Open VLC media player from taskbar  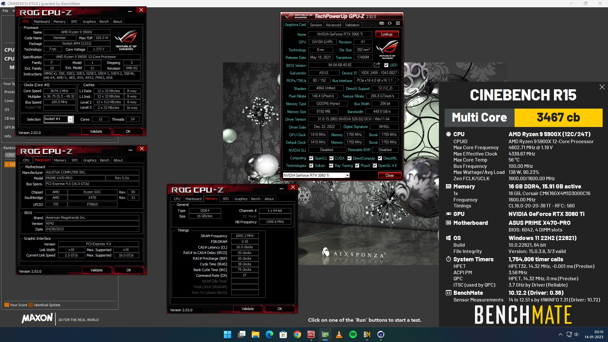pyautogui.click(x=339, y=334)
